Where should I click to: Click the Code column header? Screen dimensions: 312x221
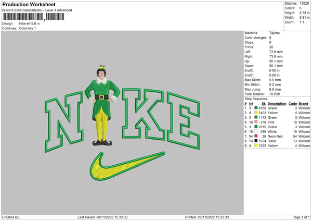[x=292, y=104]
